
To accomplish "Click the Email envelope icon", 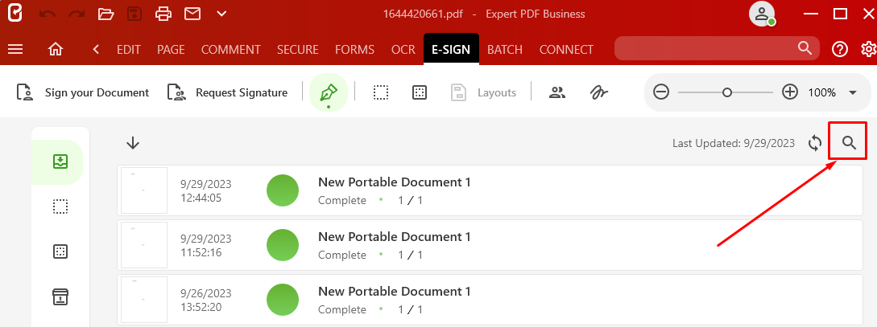I will coord(192,14).
